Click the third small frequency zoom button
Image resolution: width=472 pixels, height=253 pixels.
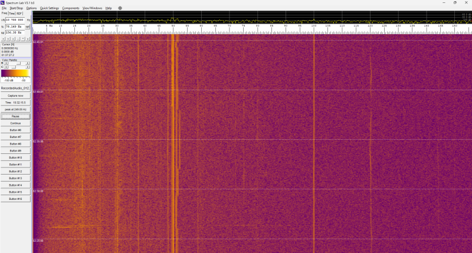(13, 39)
